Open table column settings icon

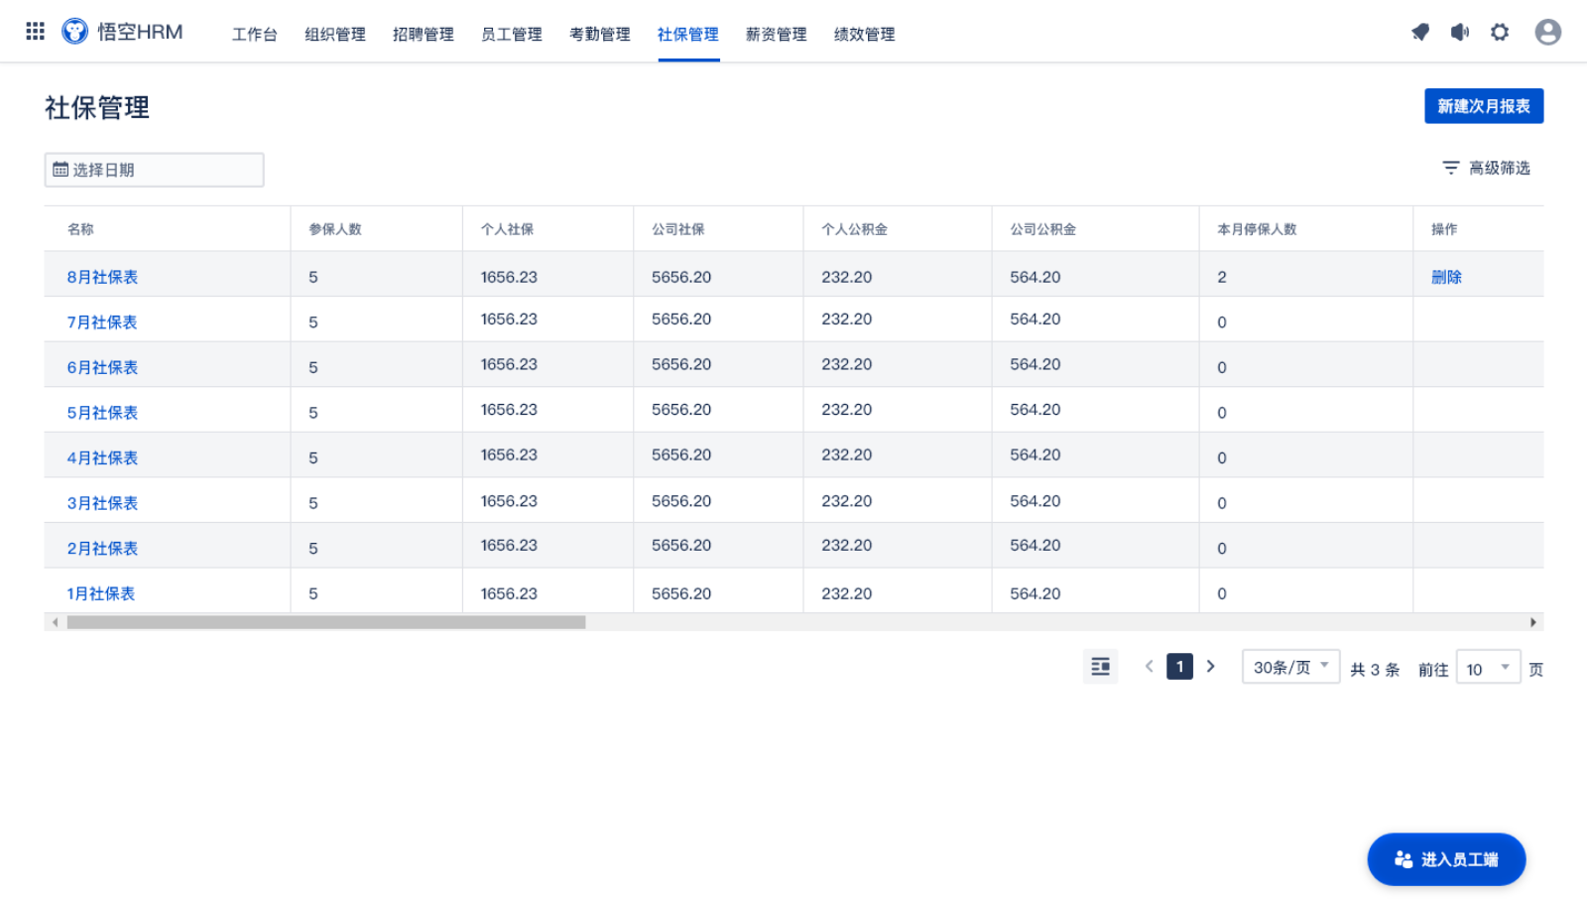click(x=1100, y=667)
